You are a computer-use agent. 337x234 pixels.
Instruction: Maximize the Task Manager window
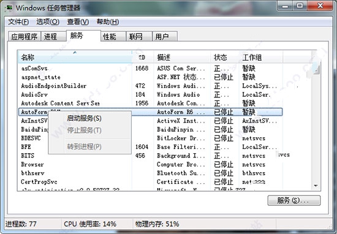click(x=300, y=6)
